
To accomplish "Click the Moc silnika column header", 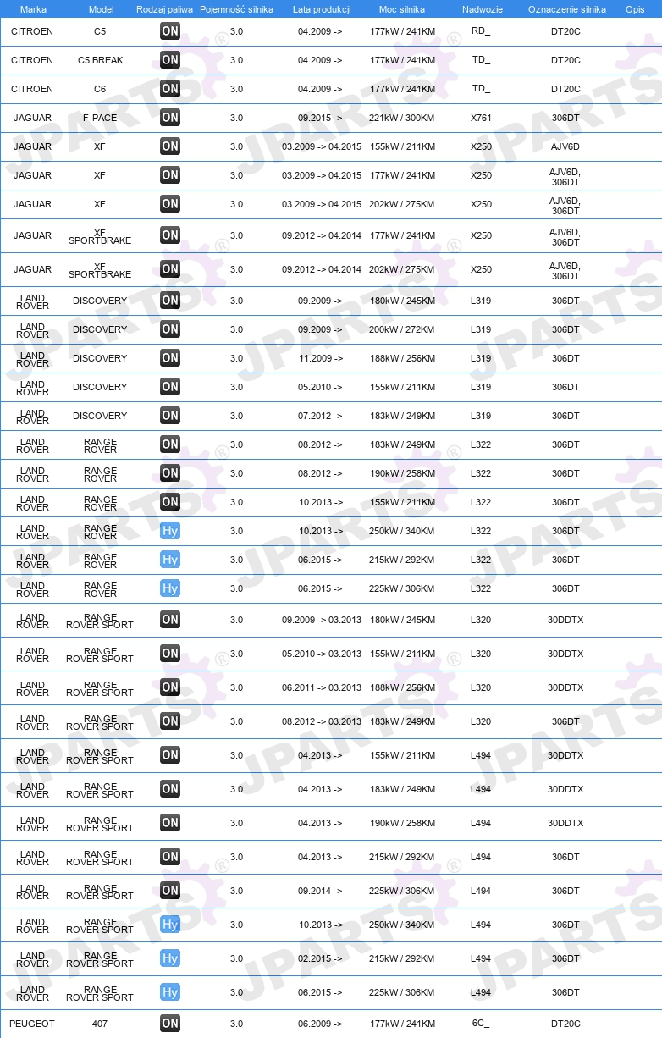I will coord(402,9).
